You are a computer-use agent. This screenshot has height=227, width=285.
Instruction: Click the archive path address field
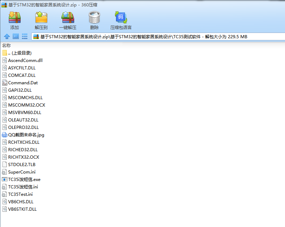pos(158,36)
